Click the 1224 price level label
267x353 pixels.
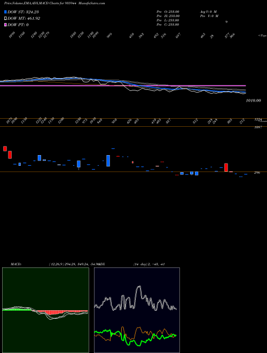[x=257, y=120]
